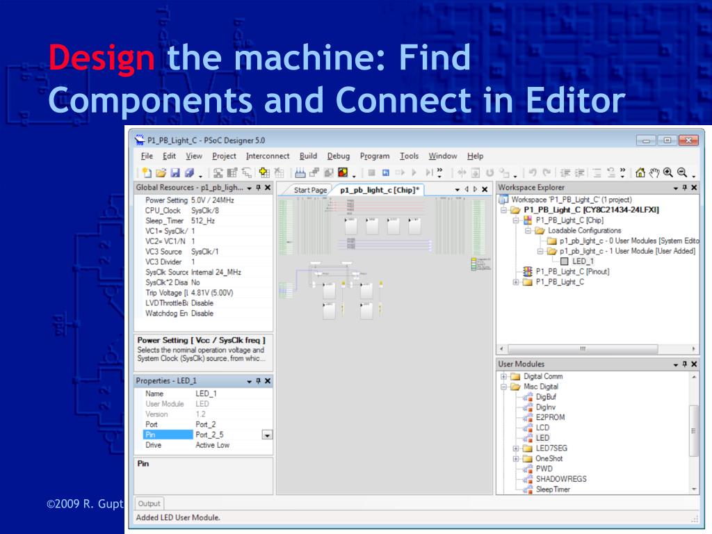Click the Output button at bottom

[x=149, y=503]
